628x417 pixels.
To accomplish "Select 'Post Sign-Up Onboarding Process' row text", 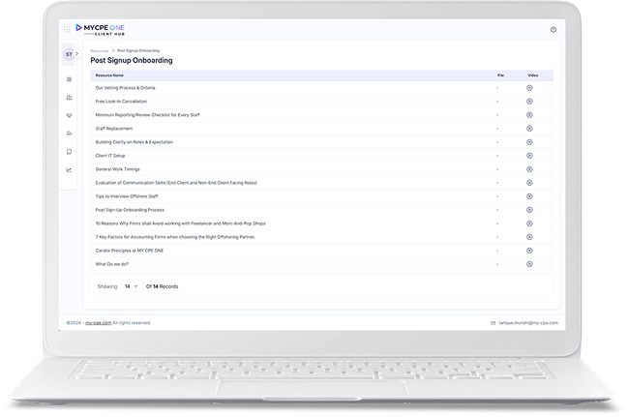I will coord(130,210).
